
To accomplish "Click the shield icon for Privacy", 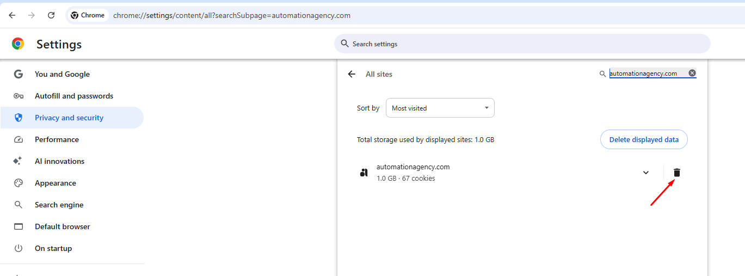I will click(19, 118).
